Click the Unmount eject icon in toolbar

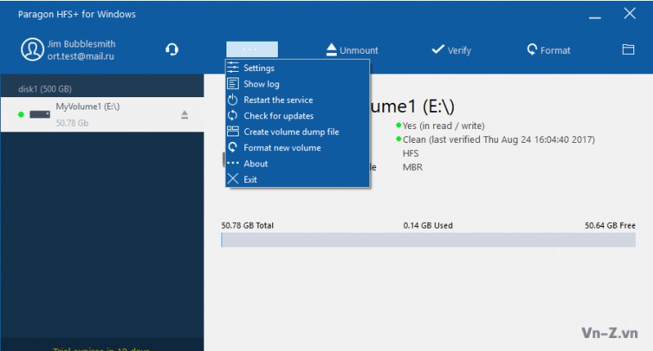point(332,50)
